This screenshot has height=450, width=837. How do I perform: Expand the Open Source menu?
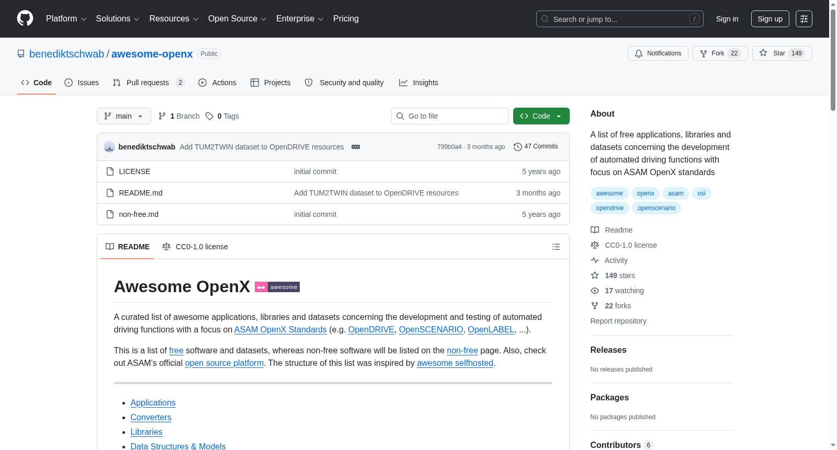(x=237, y=19)
